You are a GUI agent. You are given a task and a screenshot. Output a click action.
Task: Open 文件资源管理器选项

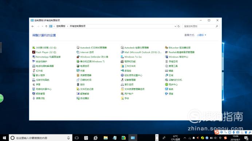pyautogui.click(x=133, y=89)
